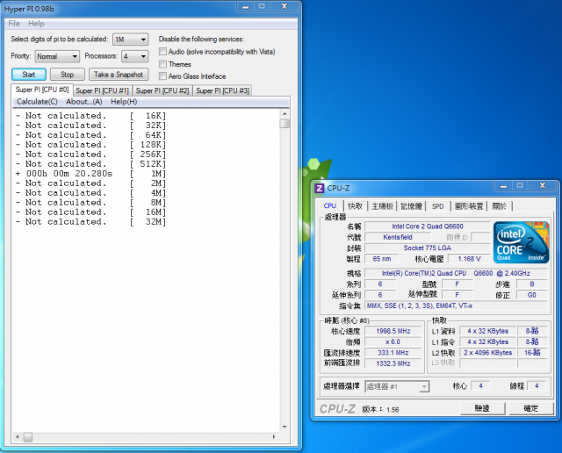The width and height of the screenshot is (562, 453).
Task: Click the '1332.3 MHz' front side bus value
Action: (393, 363)
